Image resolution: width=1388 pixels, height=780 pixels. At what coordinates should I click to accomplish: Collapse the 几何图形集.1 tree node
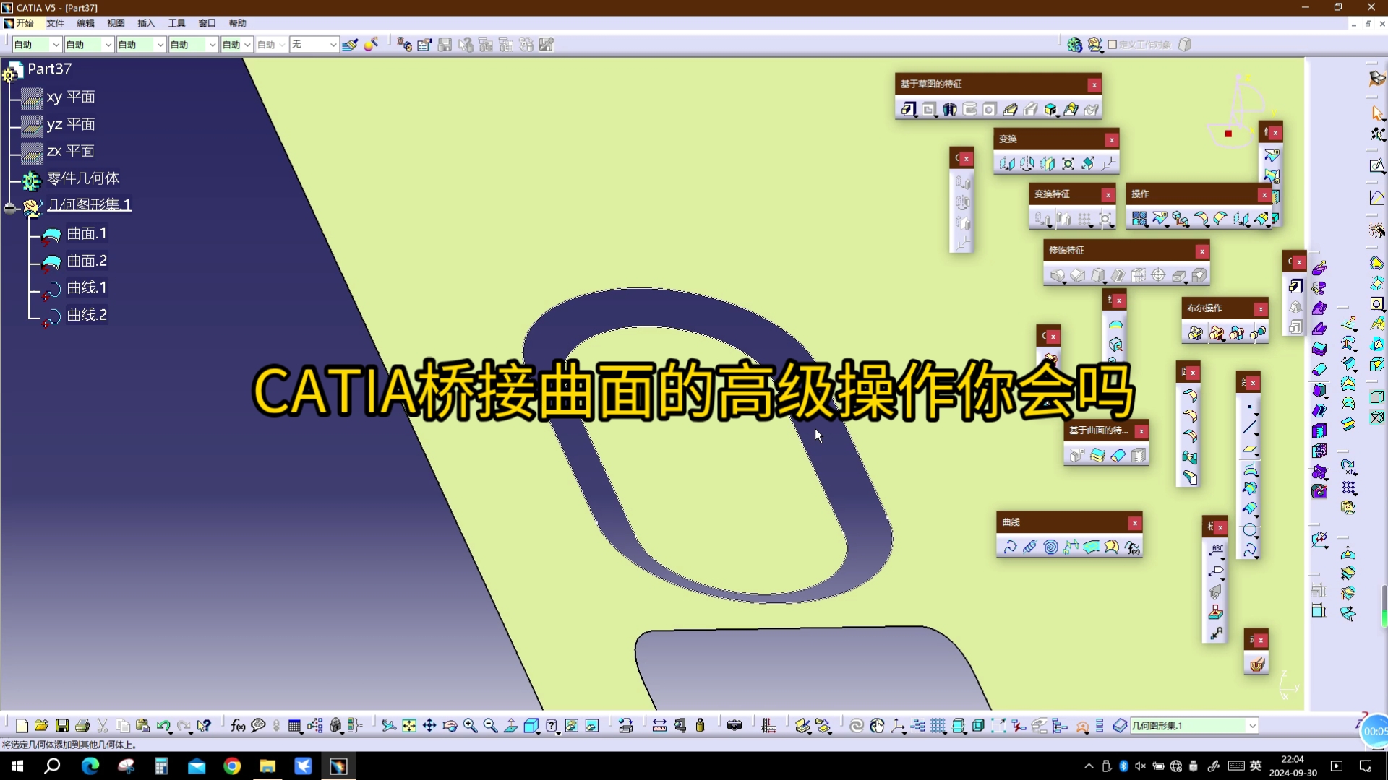[x=9, y=208]
